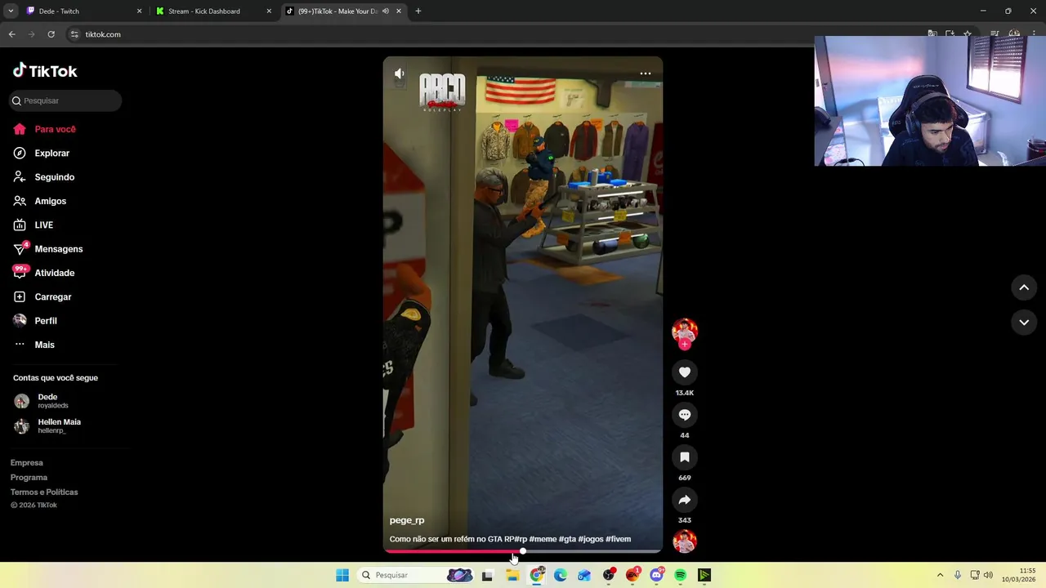Open Discord from taskbar

click(x=656, y=575)
